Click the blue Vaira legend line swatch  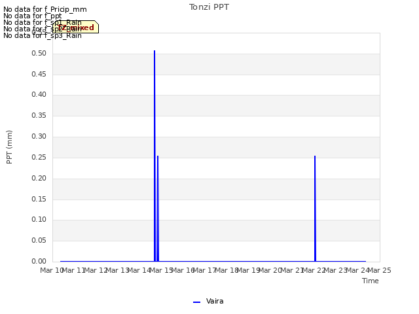click(x=196, y=302)
